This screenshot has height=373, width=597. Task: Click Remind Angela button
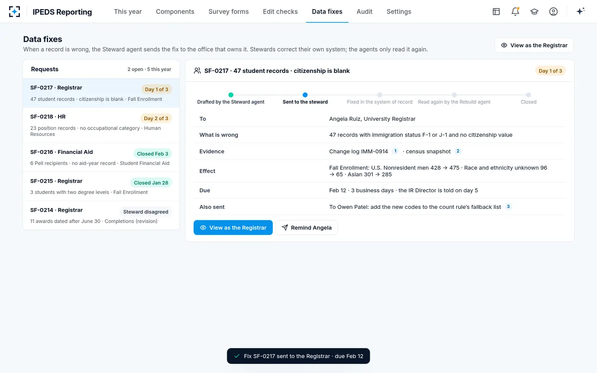pos(306,228)
